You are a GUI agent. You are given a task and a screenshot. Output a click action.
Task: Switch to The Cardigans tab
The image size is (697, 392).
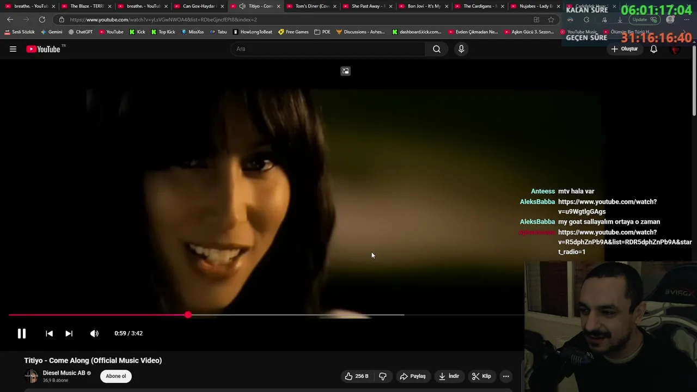click(480, 6)
